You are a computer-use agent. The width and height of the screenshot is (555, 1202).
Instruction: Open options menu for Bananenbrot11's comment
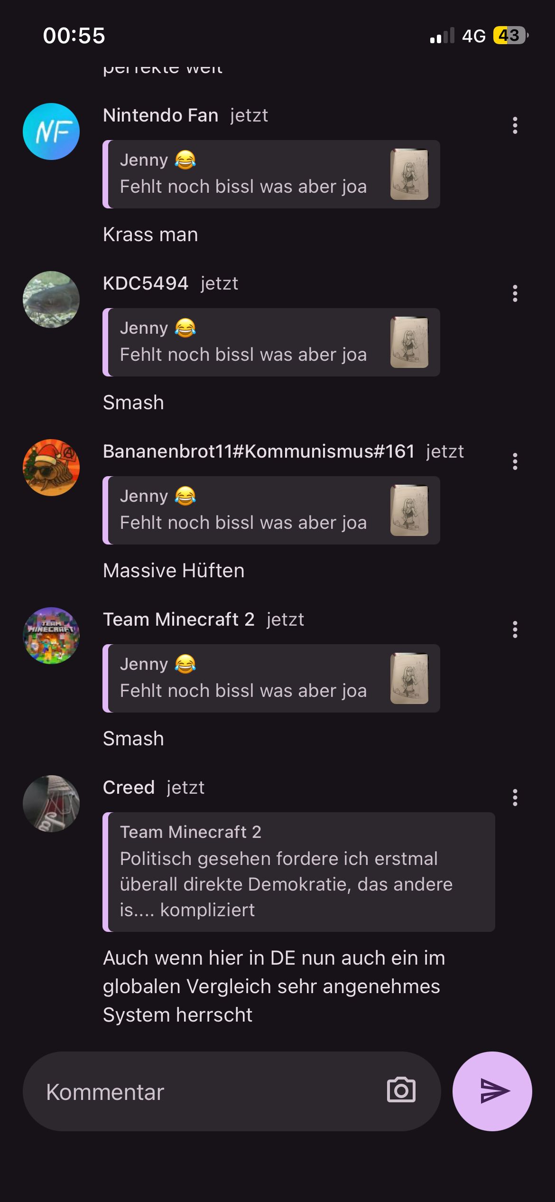pyautogui.click(x=515, y=462)
